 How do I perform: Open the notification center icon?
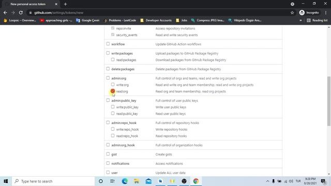tap(323, 181)
